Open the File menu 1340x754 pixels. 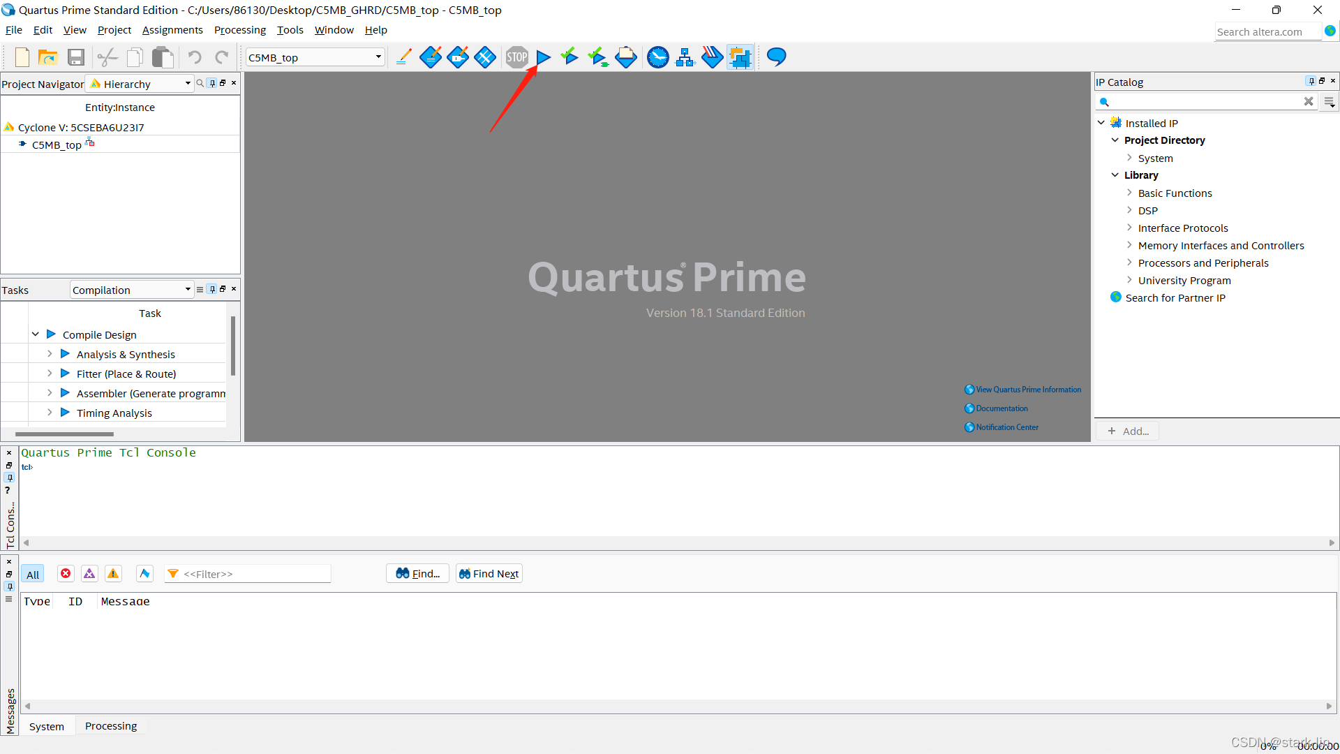click(x=14, y=30)
